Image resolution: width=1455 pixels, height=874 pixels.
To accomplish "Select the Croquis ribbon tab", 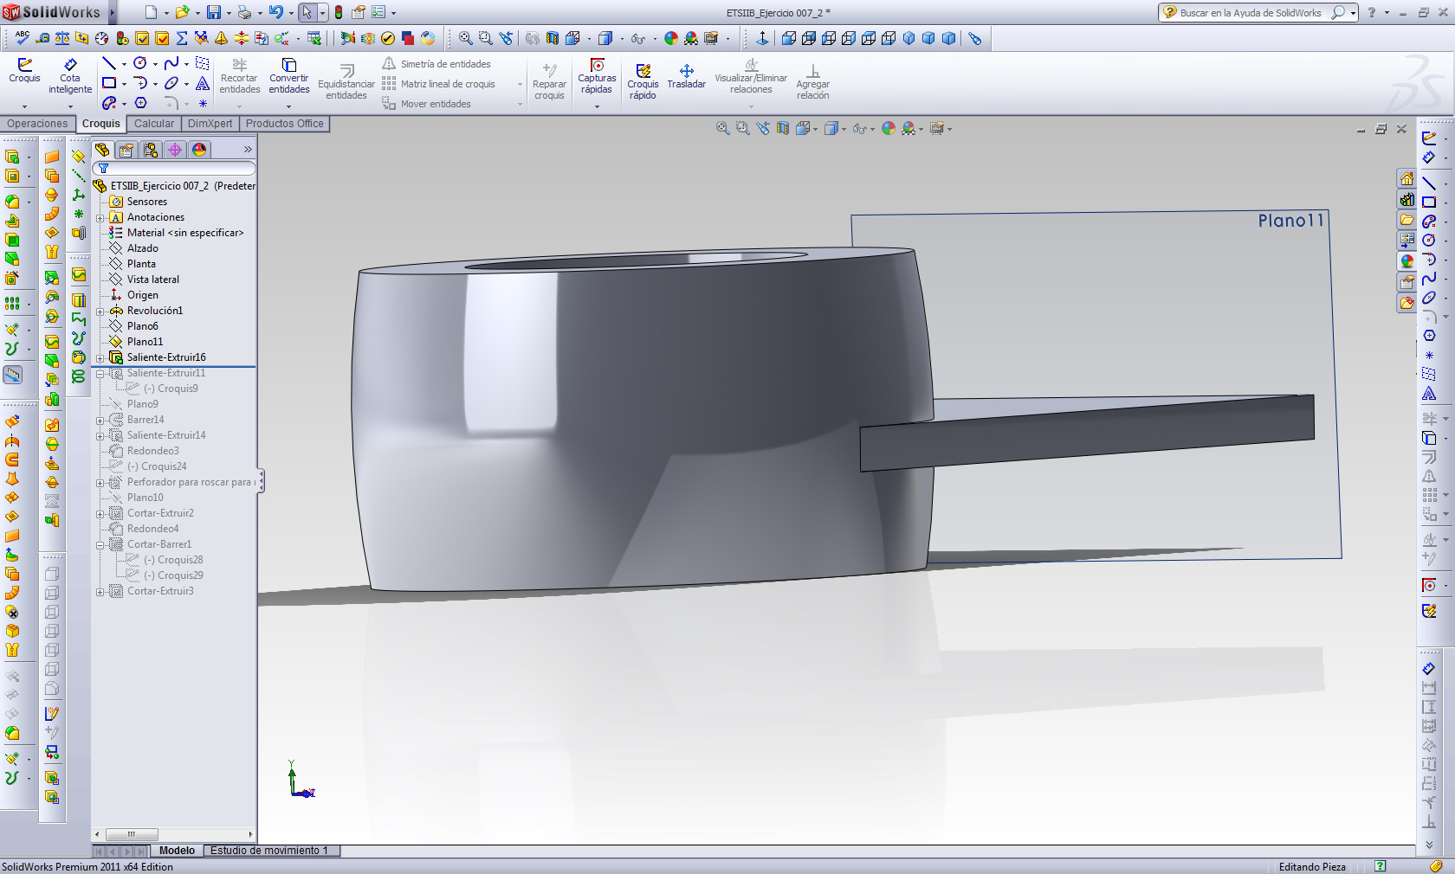I will 101,124.
